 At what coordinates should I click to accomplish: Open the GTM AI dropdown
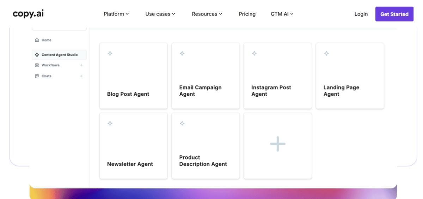(x=282, y=14)
